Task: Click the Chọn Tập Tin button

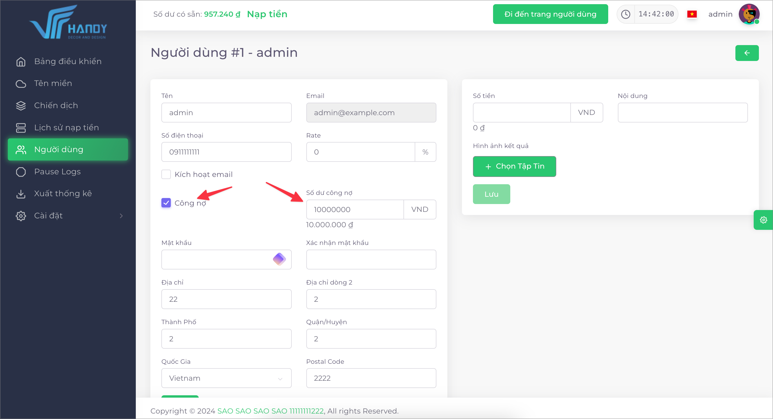Action: coord(514,166)
